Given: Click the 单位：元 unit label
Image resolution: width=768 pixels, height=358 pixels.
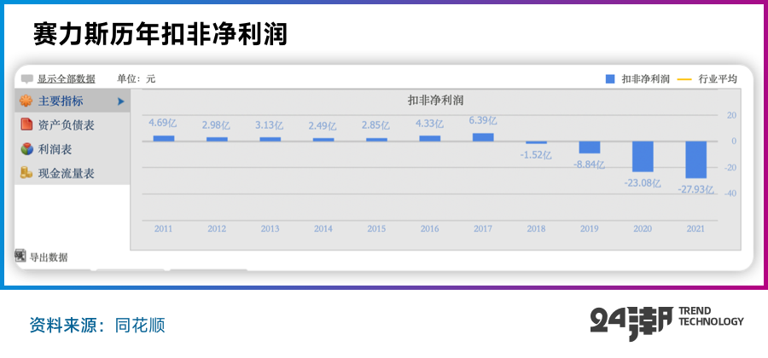Looking at the screenshot, I should click(137, 78).
